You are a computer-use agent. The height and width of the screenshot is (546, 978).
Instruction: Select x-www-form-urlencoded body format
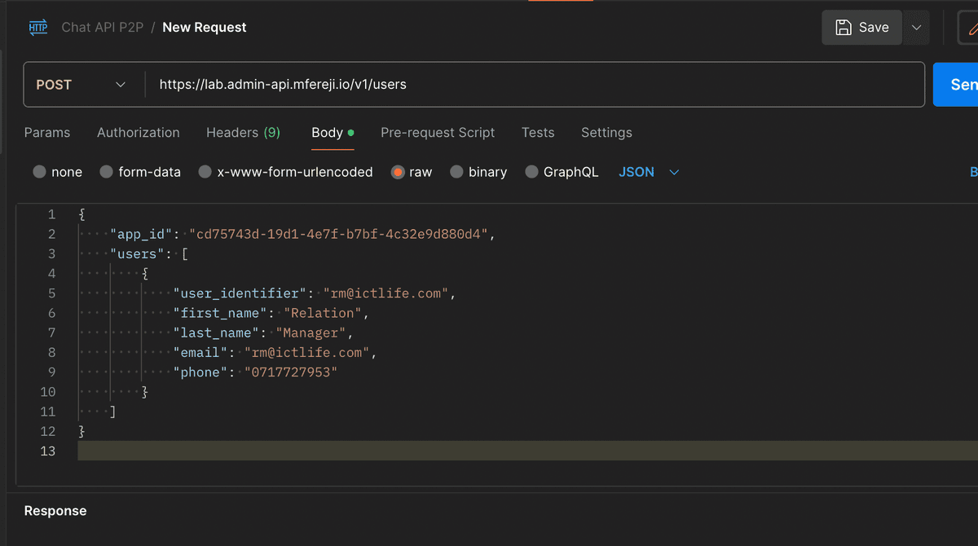[285, 172]
